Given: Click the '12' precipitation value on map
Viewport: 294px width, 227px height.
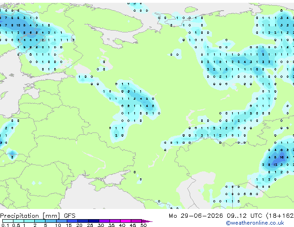Looking at the screenshot, I should [275, 164].
